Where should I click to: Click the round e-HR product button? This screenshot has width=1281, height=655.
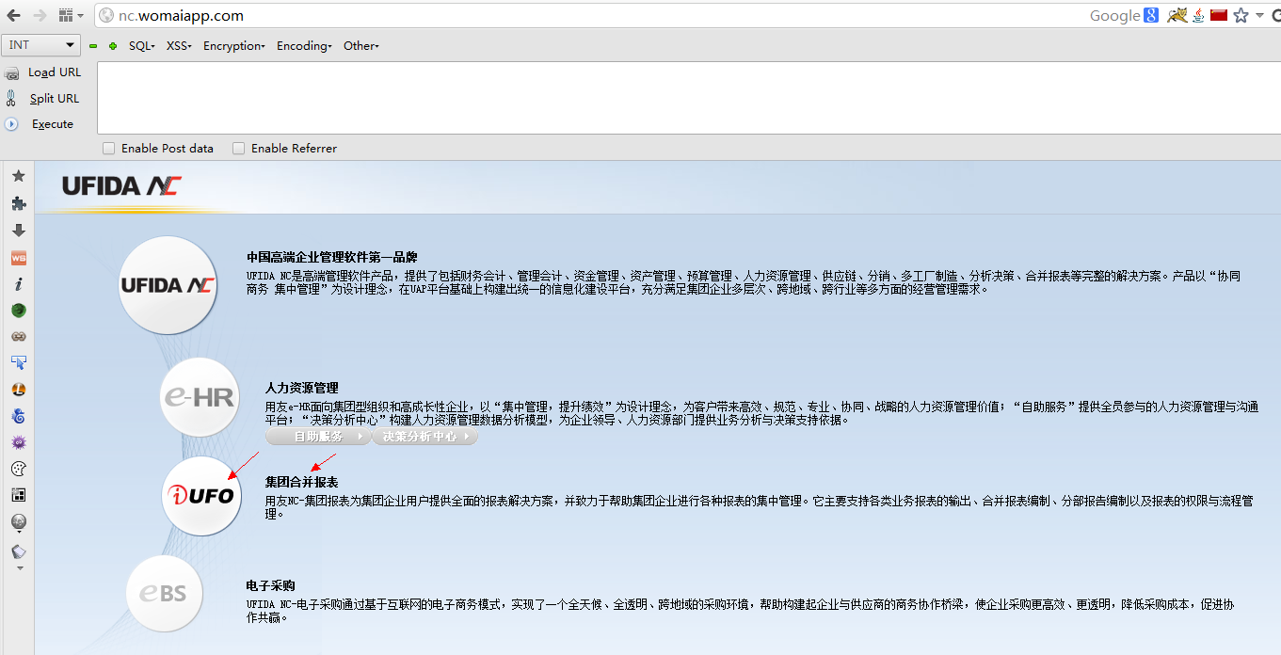[x=199, y=397]
